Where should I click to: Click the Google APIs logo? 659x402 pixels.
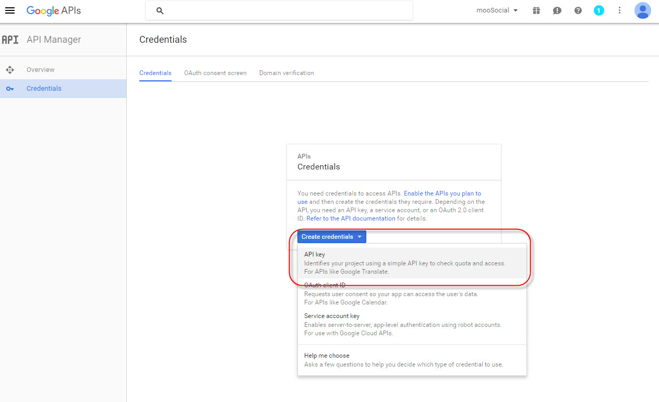pos(53,10)
